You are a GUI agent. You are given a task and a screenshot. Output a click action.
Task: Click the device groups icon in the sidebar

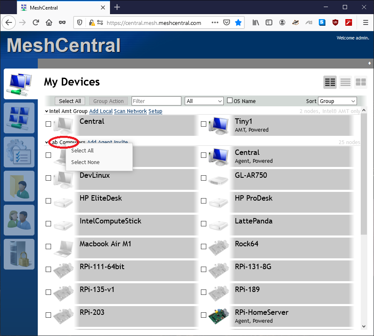[19, 118]
